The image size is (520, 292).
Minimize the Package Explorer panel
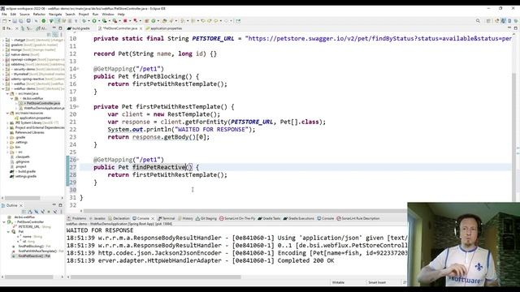pyautogui.click(x=54, y=28)
